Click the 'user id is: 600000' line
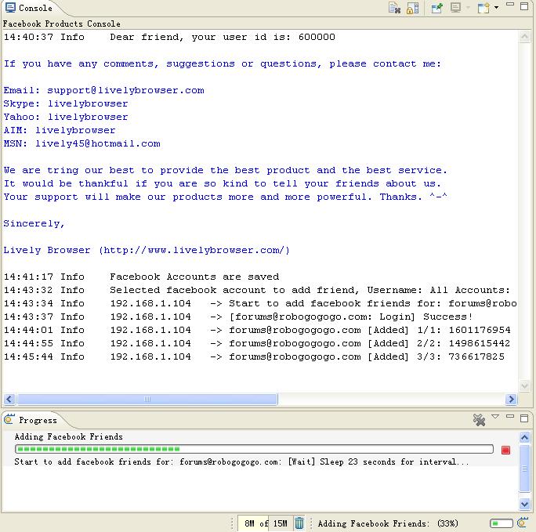 click(169, 38)
